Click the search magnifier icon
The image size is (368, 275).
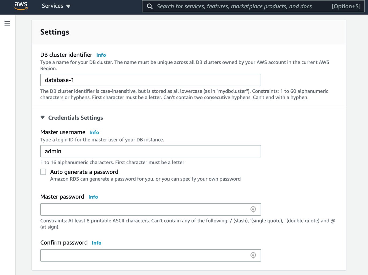tap(149, 6)
